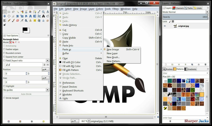Enable Expand from center checkbox
Viewport: 212px width, 126px height.
[4, 57]
